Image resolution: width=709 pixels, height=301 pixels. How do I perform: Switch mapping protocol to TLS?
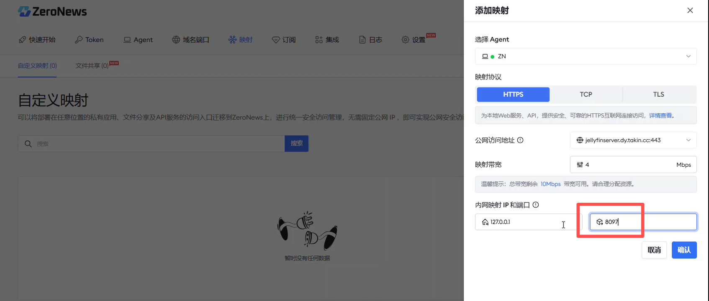pos(658,94)
